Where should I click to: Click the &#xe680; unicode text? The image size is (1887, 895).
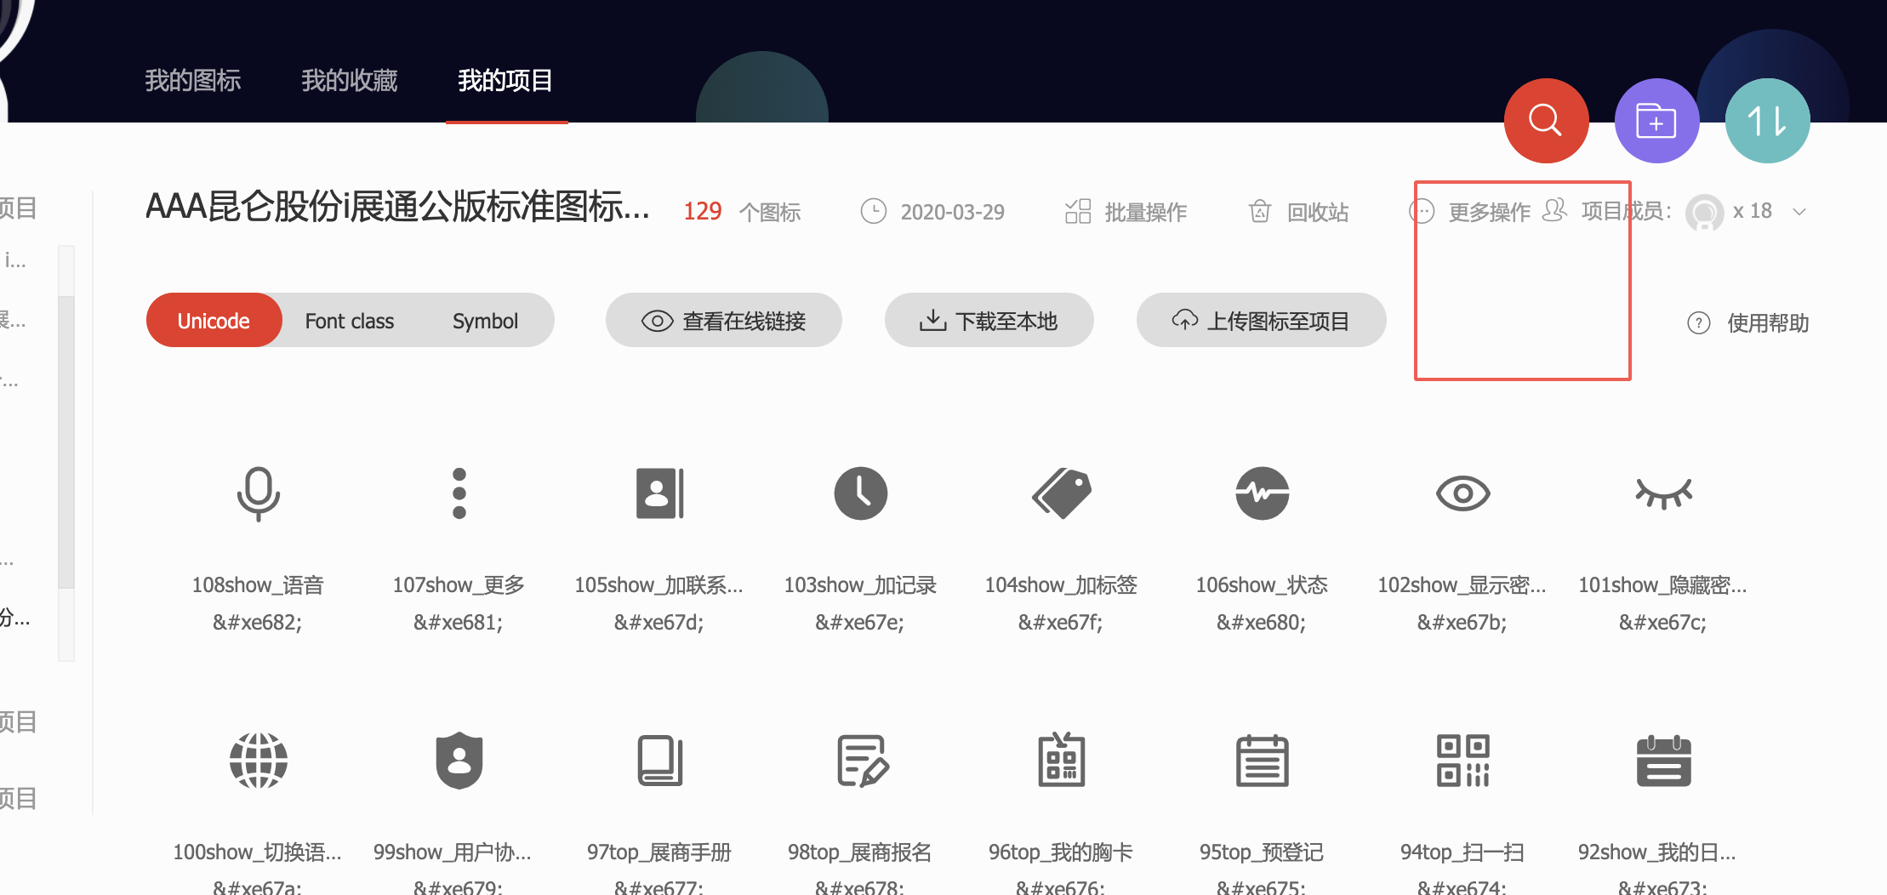click(1262, 623)
